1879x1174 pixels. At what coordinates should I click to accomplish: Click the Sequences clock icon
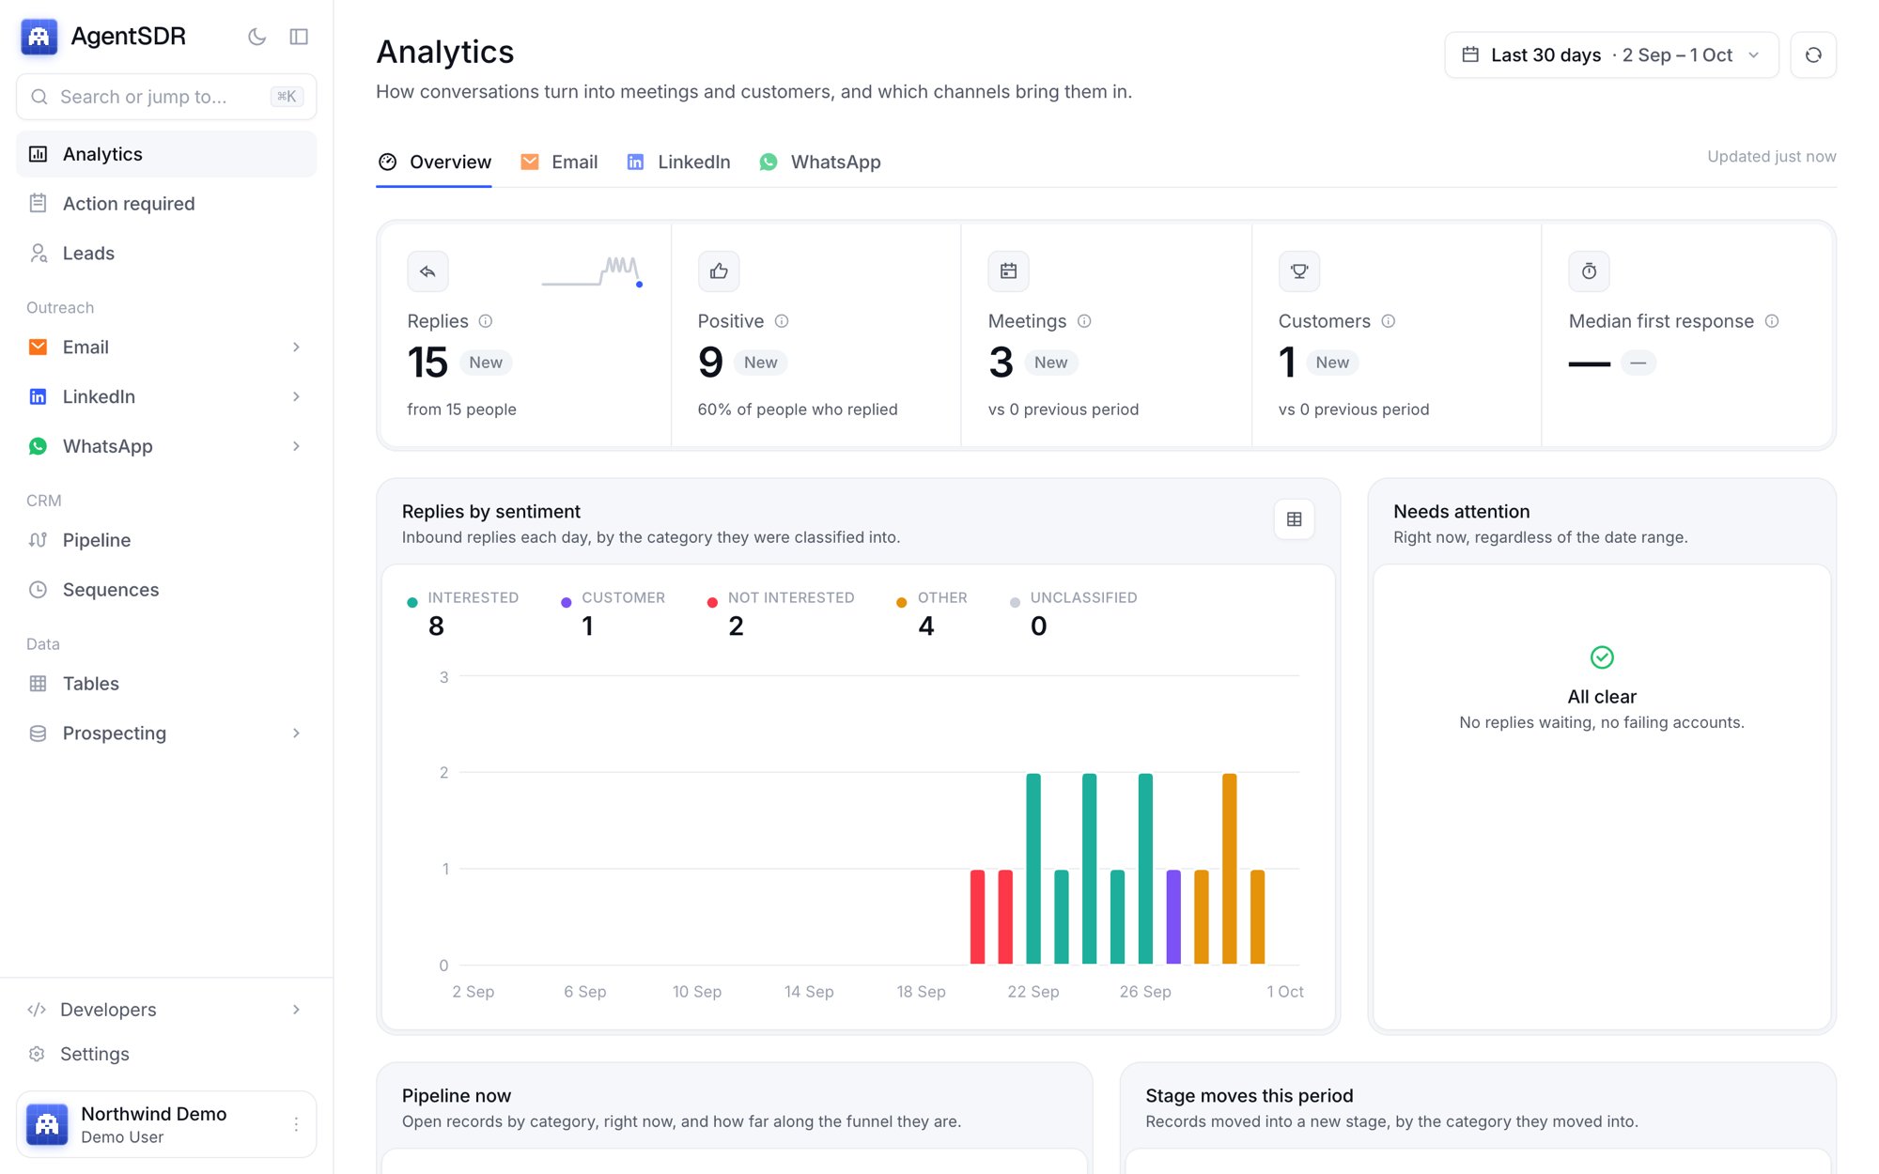pos(38,590)
